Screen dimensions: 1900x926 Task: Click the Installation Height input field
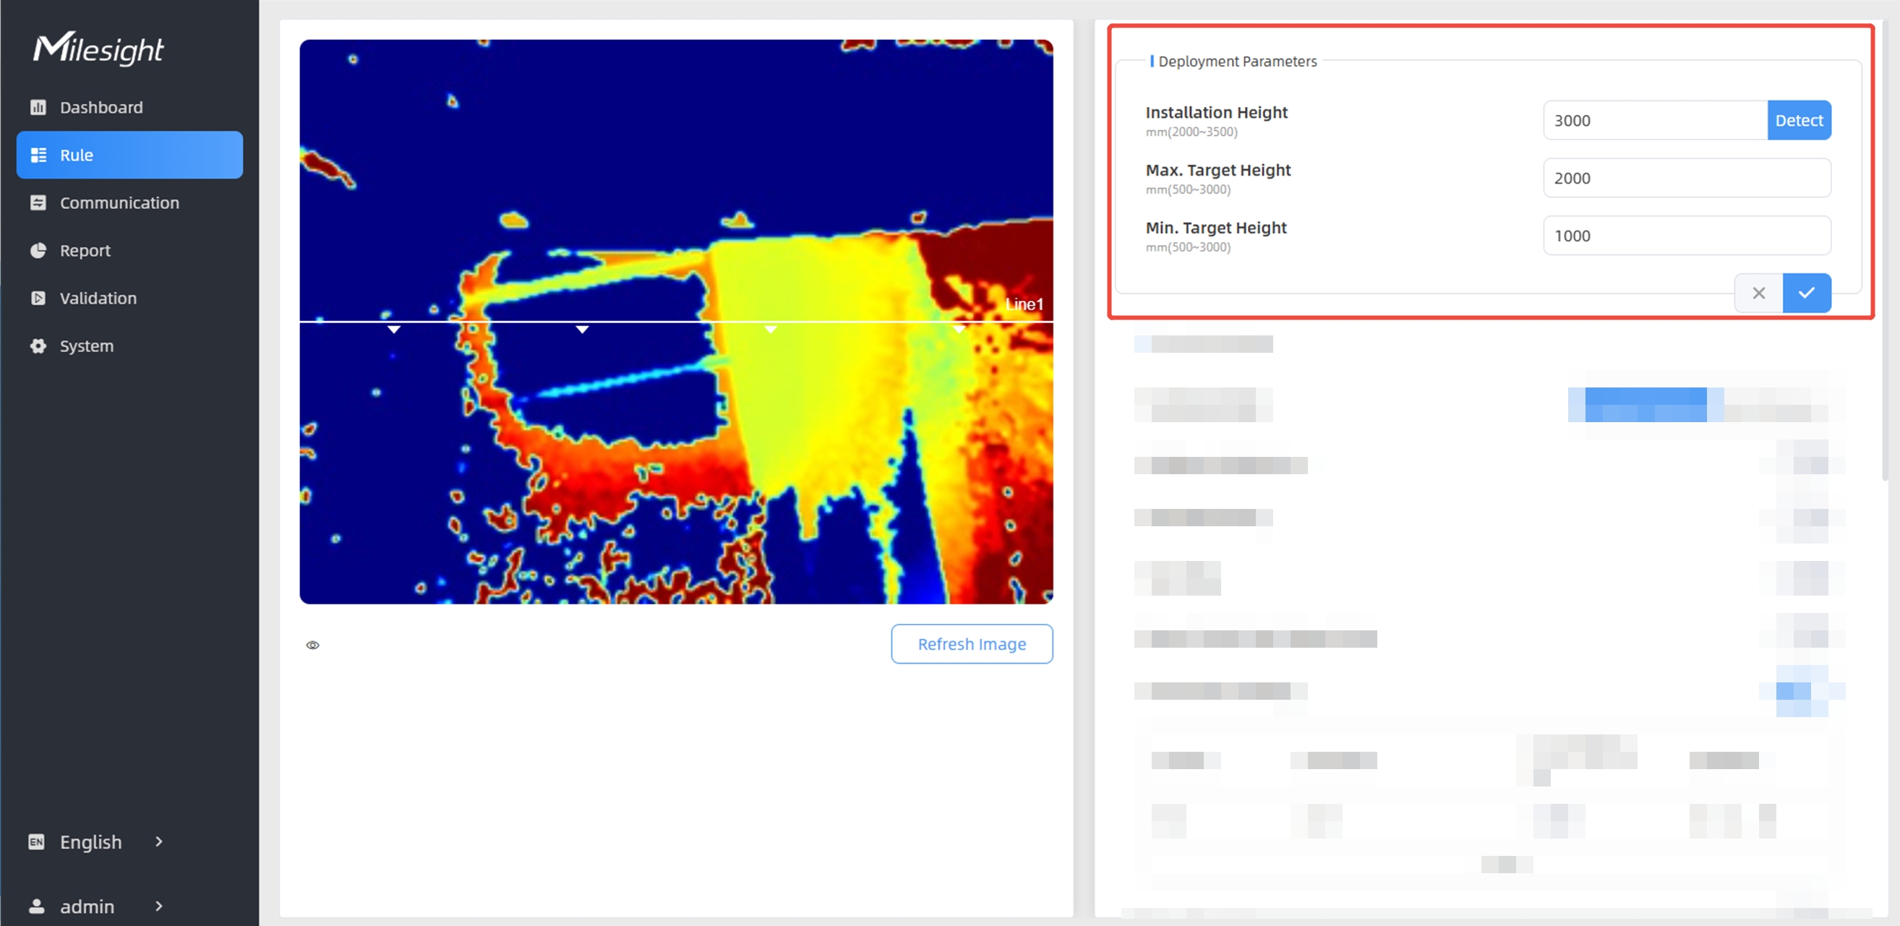[x=1654, y=120]
